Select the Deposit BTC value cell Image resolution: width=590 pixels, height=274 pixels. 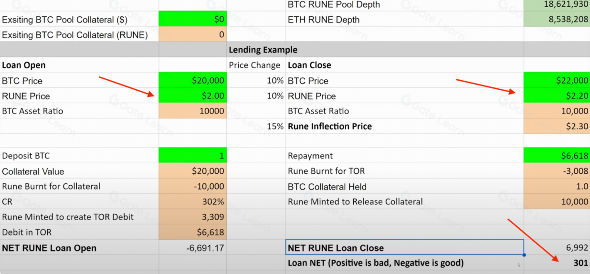(x=192, y=156)
